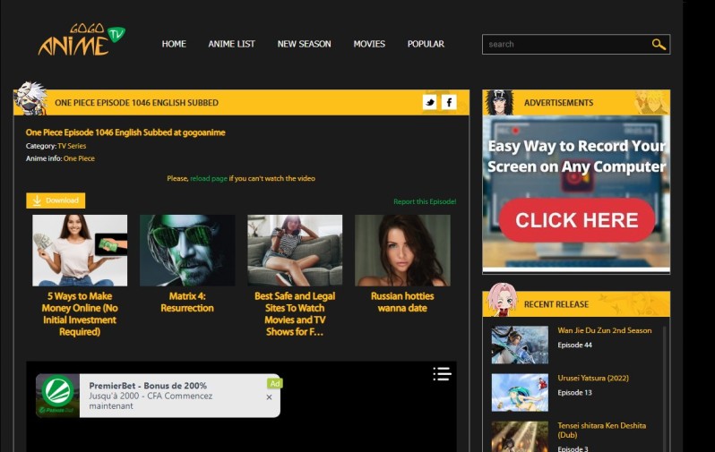This screenshot has width=715, height=452.
Task: Open the Popular section
Action: click(x=426, y=44)
